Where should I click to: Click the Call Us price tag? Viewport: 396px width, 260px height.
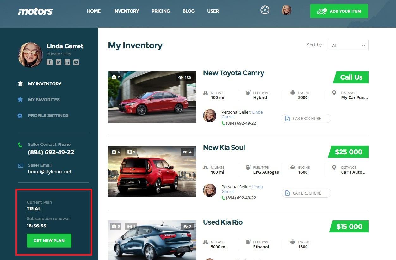point(351,77)
